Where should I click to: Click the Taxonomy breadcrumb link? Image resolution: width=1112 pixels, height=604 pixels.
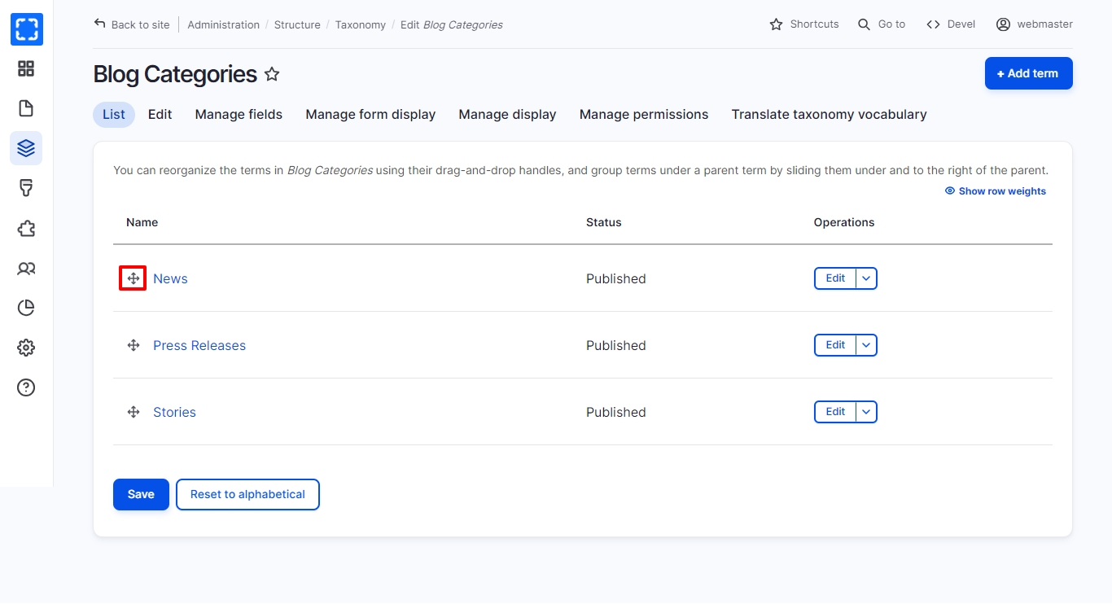click(x=360, y=24)
